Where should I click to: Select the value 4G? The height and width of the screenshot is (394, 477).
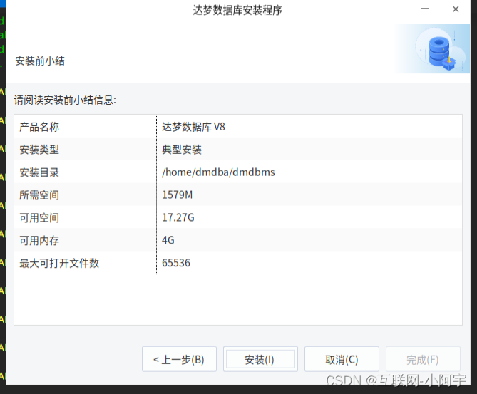coord(168,240)
